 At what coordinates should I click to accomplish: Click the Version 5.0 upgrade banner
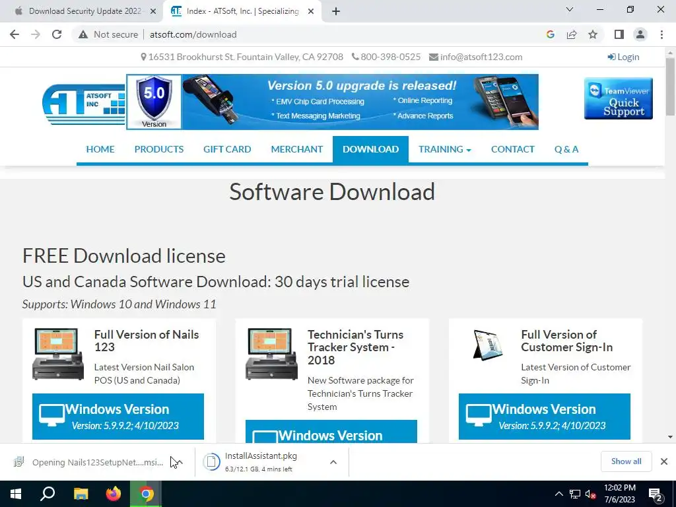click(332, 102)
